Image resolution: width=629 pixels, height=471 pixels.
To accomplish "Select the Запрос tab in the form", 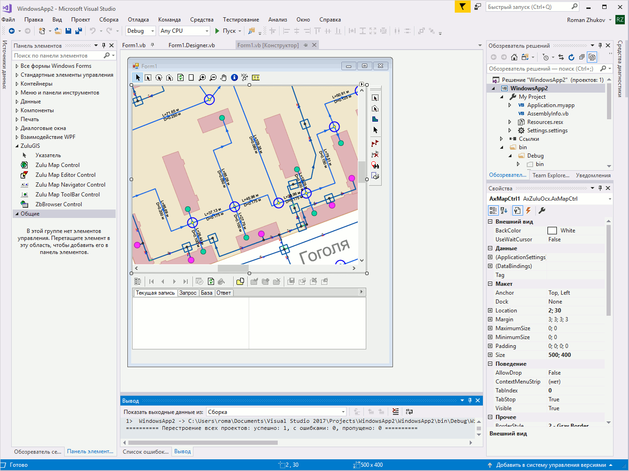I will click(188, 293).
